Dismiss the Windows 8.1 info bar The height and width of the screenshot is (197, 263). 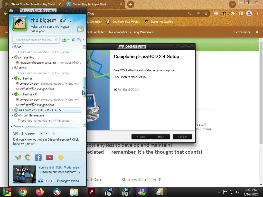pos(257,32)
